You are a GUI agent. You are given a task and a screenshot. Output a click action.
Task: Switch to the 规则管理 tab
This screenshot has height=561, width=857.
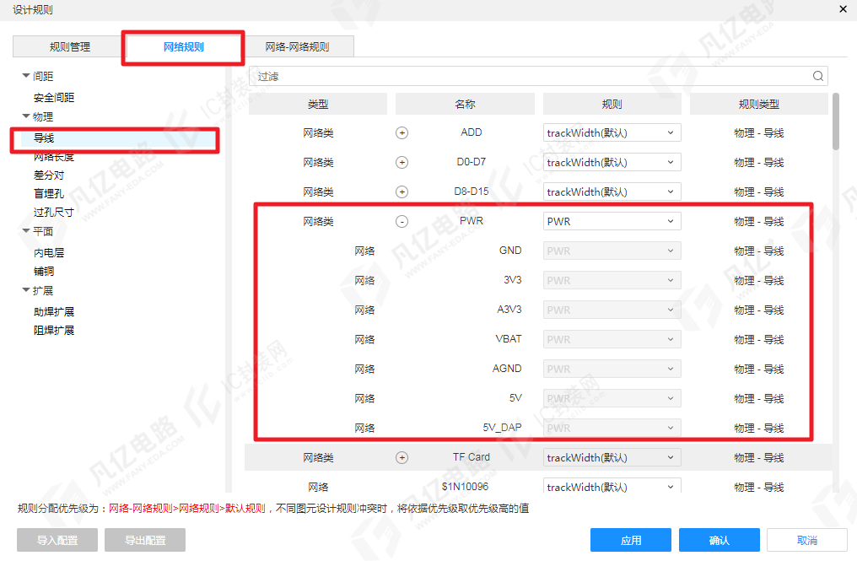pos(69,46)
